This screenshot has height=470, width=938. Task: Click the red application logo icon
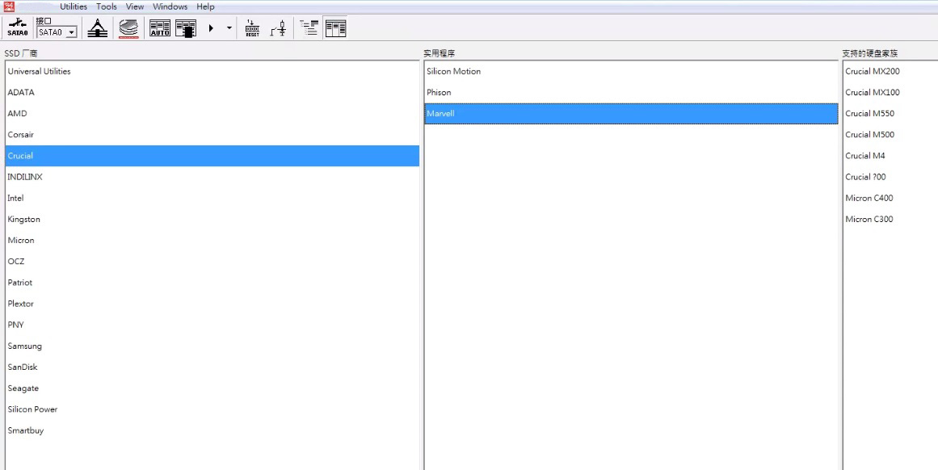9,6
